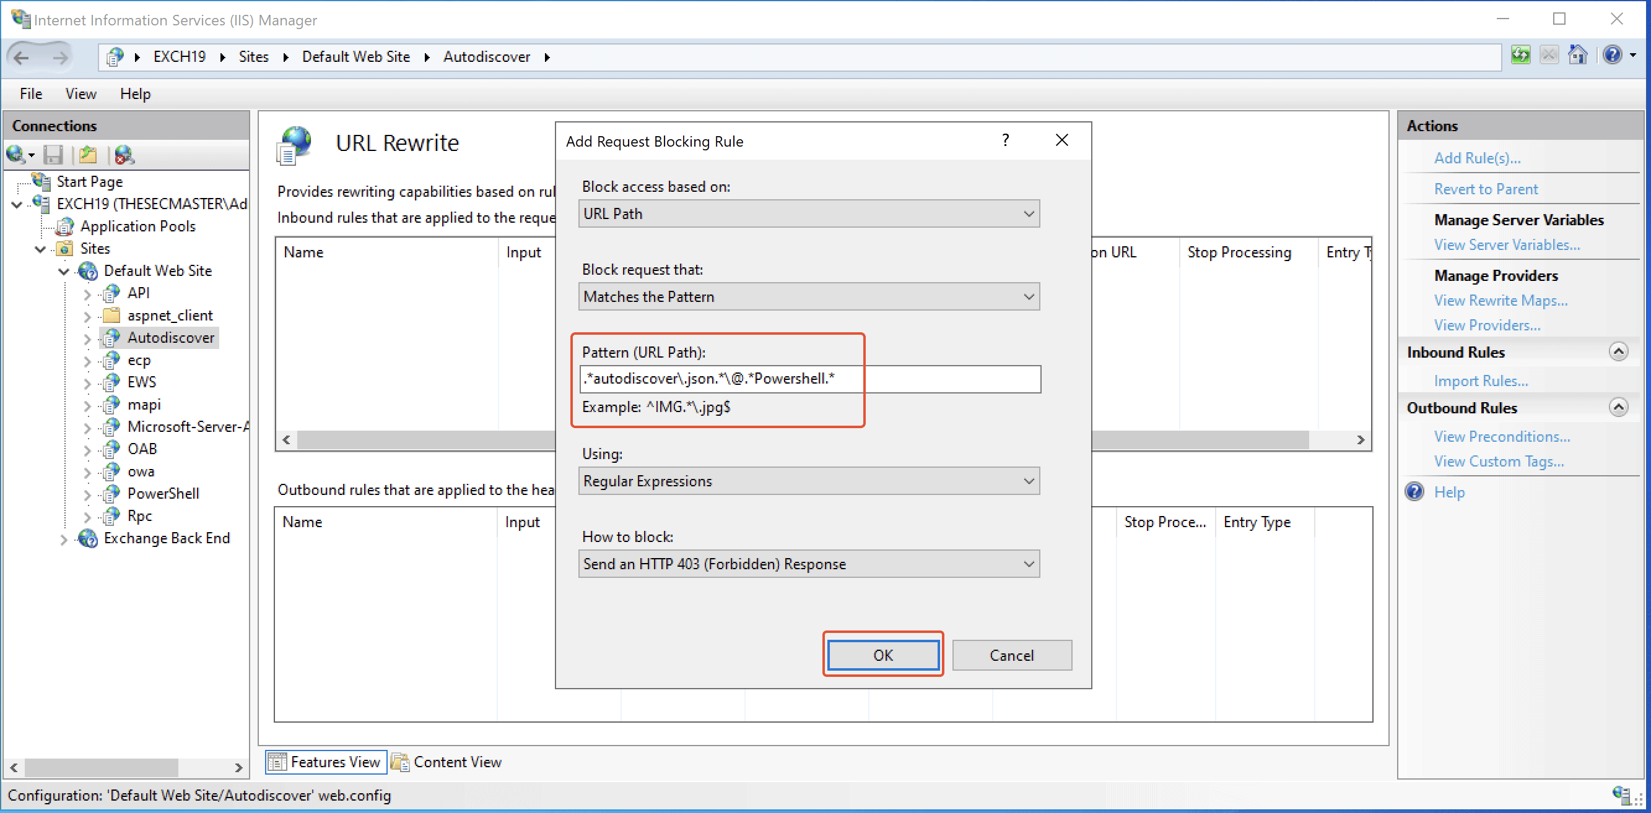
Task: Close the Add Request Blocking Rule dialog
Action: pos(1062,140)
